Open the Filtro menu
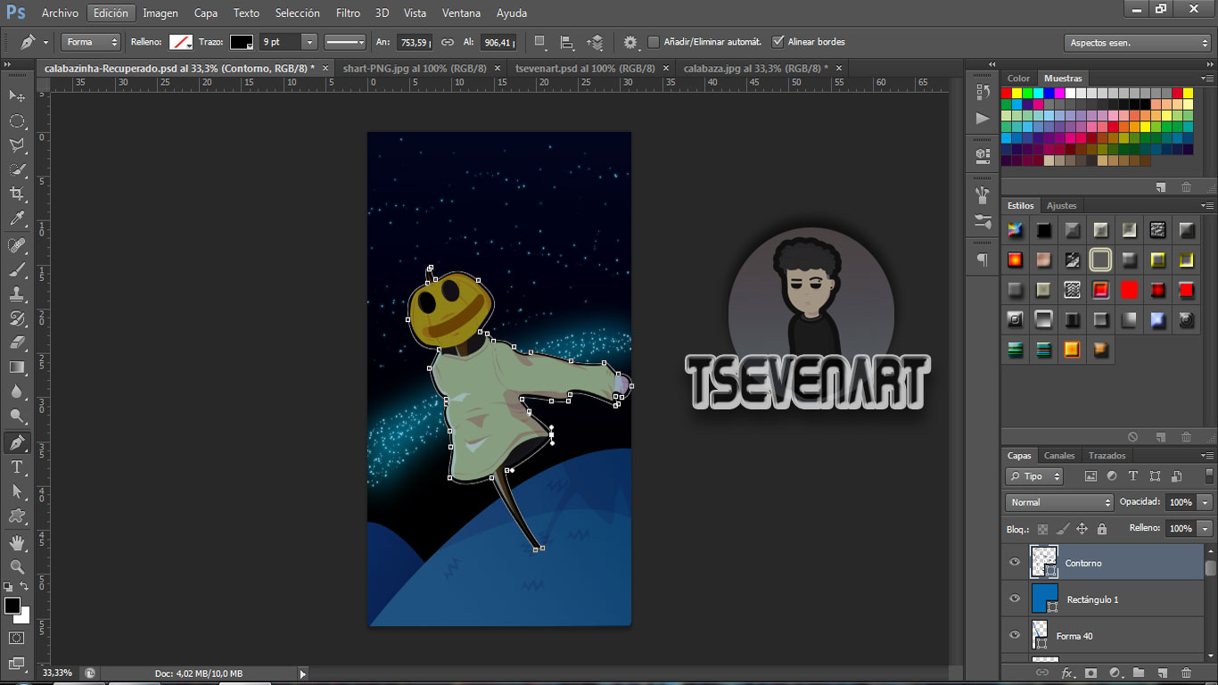 [x=348, y=12]
